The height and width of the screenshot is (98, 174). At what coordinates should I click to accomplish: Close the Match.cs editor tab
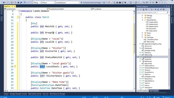click(14, 6)
